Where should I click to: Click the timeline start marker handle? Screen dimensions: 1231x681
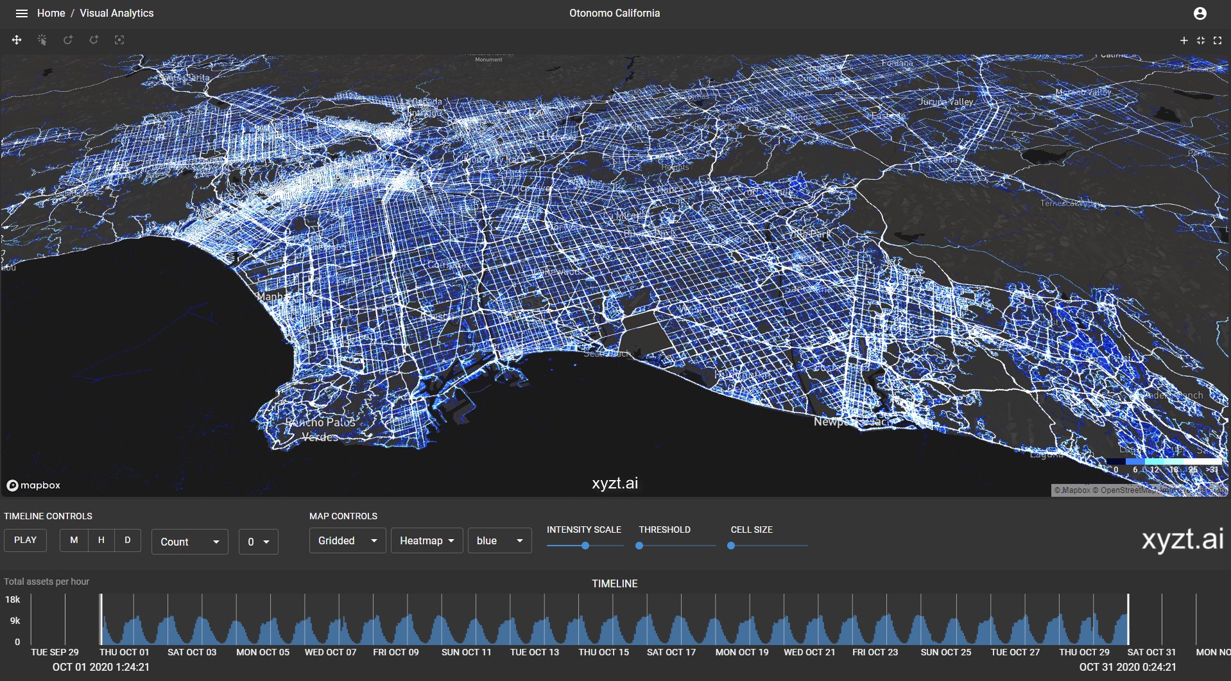coord(101,619)
